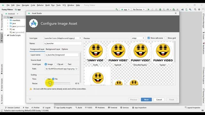The height and width of the screenshot is (115, 205).
Task: Click the Make Project hammer icon
Action: [x=117, y=9]
